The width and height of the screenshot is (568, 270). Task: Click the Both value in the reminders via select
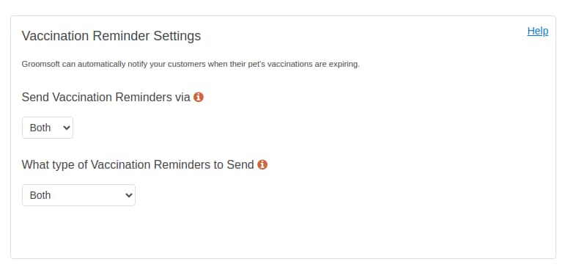(40, 128)
